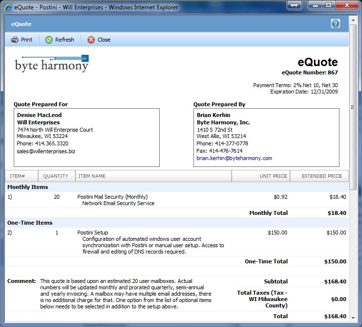The image size is (362, 327).
Task: Close the eQuote via toolbar button
Action: click(99, 40)
